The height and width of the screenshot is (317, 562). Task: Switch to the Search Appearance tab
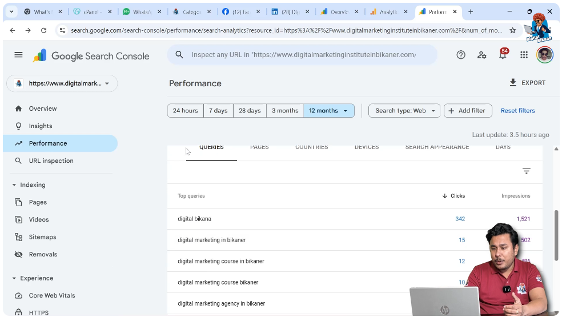point(437,148)
